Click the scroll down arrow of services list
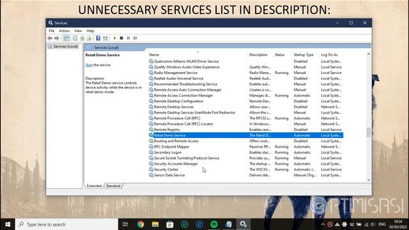This screenshot has width=409, height=230. tap(368, 180)
